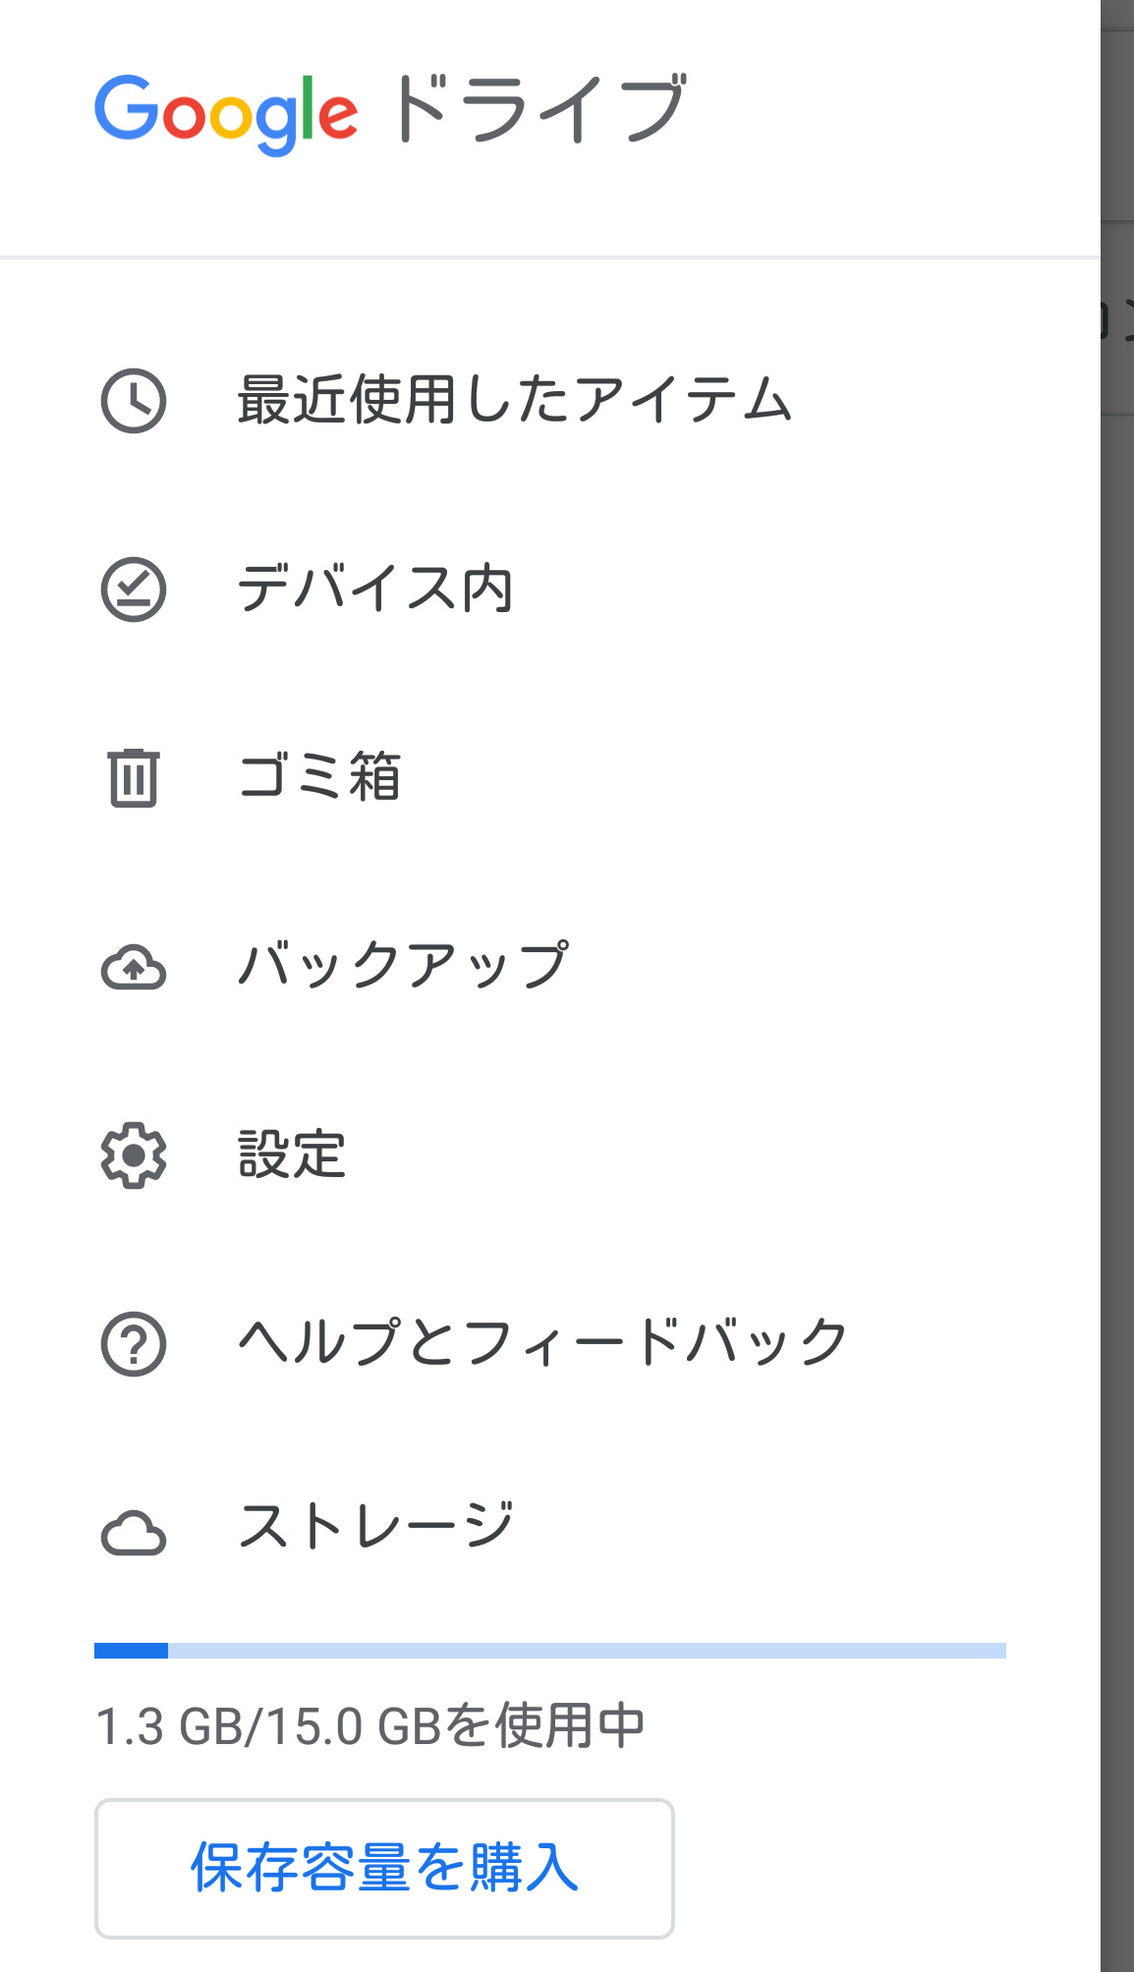Click the clock icon for recent items
The width and height of the screenshot is (1134, 1972).
[x=134, y=401]
